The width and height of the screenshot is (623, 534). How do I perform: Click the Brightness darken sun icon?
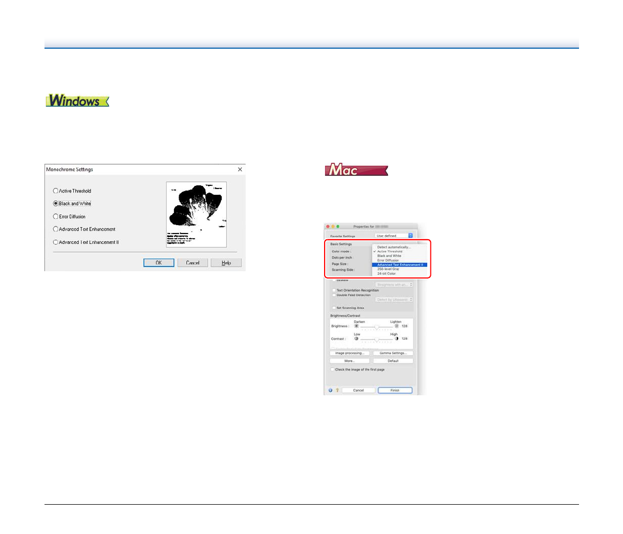[357, 326]
